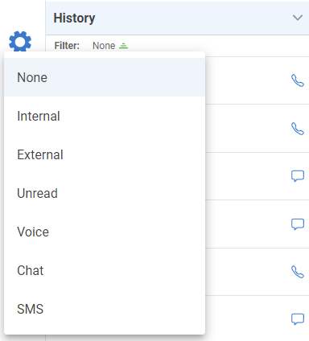Collapse the History panel using the chevron
309x341 pixels.
[298, 18]
